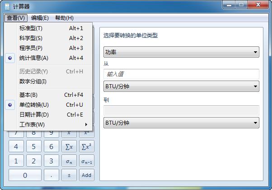Choose 程序员(P) mode

(48, 48)
